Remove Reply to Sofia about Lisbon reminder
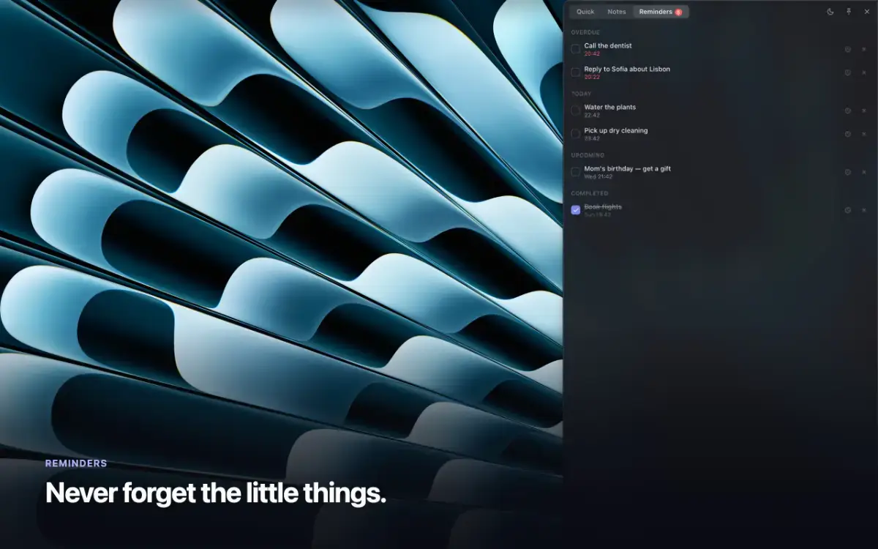This screenshot has width=878, height=549. (x=864, y=72)
